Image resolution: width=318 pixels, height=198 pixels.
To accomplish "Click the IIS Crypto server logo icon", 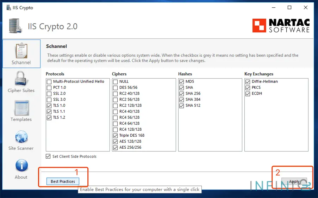I will (15, 26).
